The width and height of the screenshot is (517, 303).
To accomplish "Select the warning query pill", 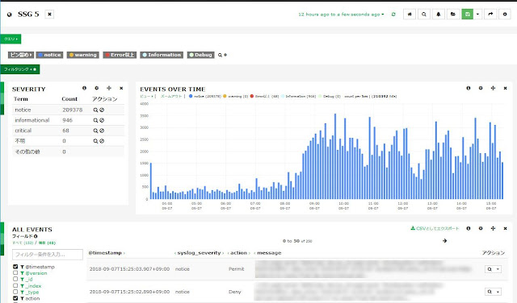I will [x=83, y=55].
